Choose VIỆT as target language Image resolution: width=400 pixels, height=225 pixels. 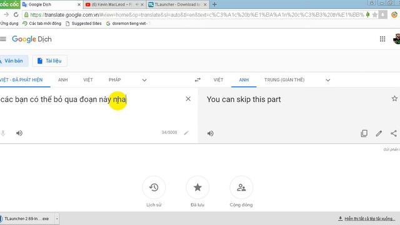click(x=218, y=80)
